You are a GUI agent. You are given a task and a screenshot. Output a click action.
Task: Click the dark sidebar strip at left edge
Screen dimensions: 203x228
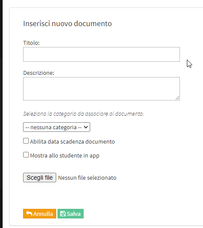tap(1, 114)
